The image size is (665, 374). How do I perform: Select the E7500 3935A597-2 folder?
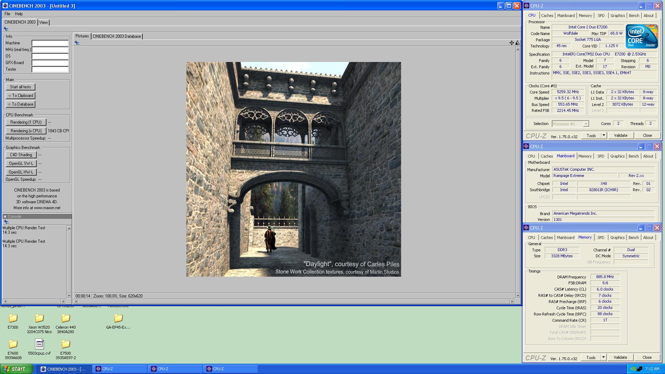coord(65,349)
